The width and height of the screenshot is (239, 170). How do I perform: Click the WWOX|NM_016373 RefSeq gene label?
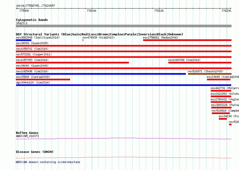[27, 136]
